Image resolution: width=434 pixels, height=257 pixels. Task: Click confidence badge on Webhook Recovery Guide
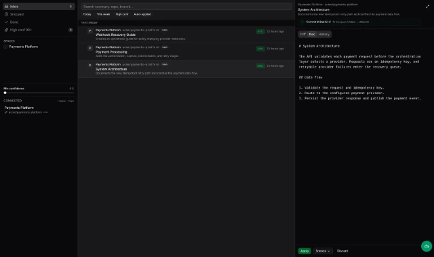point(260,32)
